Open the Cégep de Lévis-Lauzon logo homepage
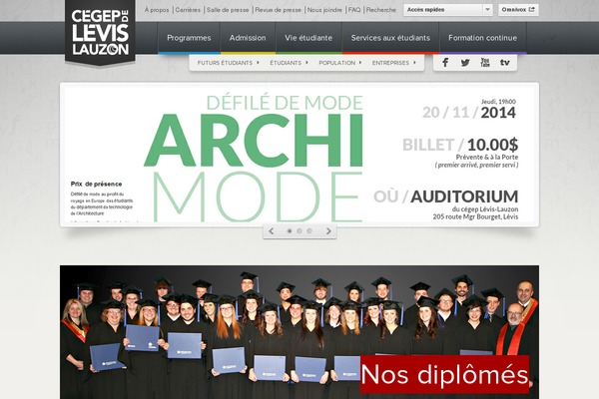This screenshot has width=599, height=399. [100, 32]
